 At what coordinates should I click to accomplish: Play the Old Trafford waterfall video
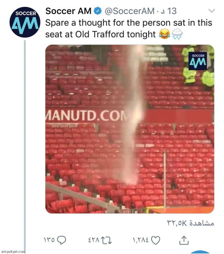click(130, 129)
